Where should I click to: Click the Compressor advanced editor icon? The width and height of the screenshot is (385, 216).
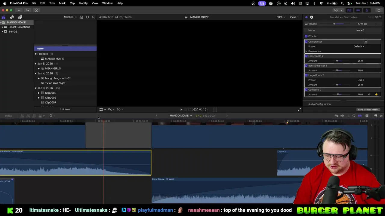pos(365,42)
